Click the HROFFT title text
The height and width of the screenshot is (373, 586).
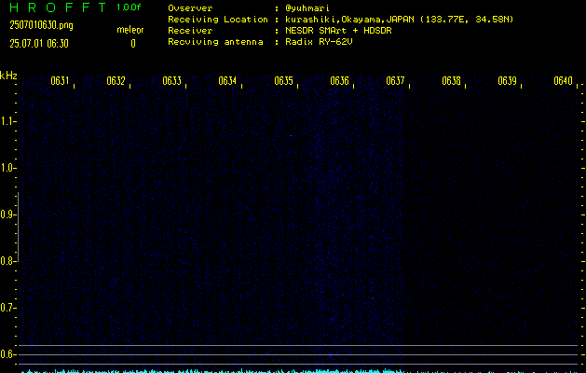tap(58, 7)
